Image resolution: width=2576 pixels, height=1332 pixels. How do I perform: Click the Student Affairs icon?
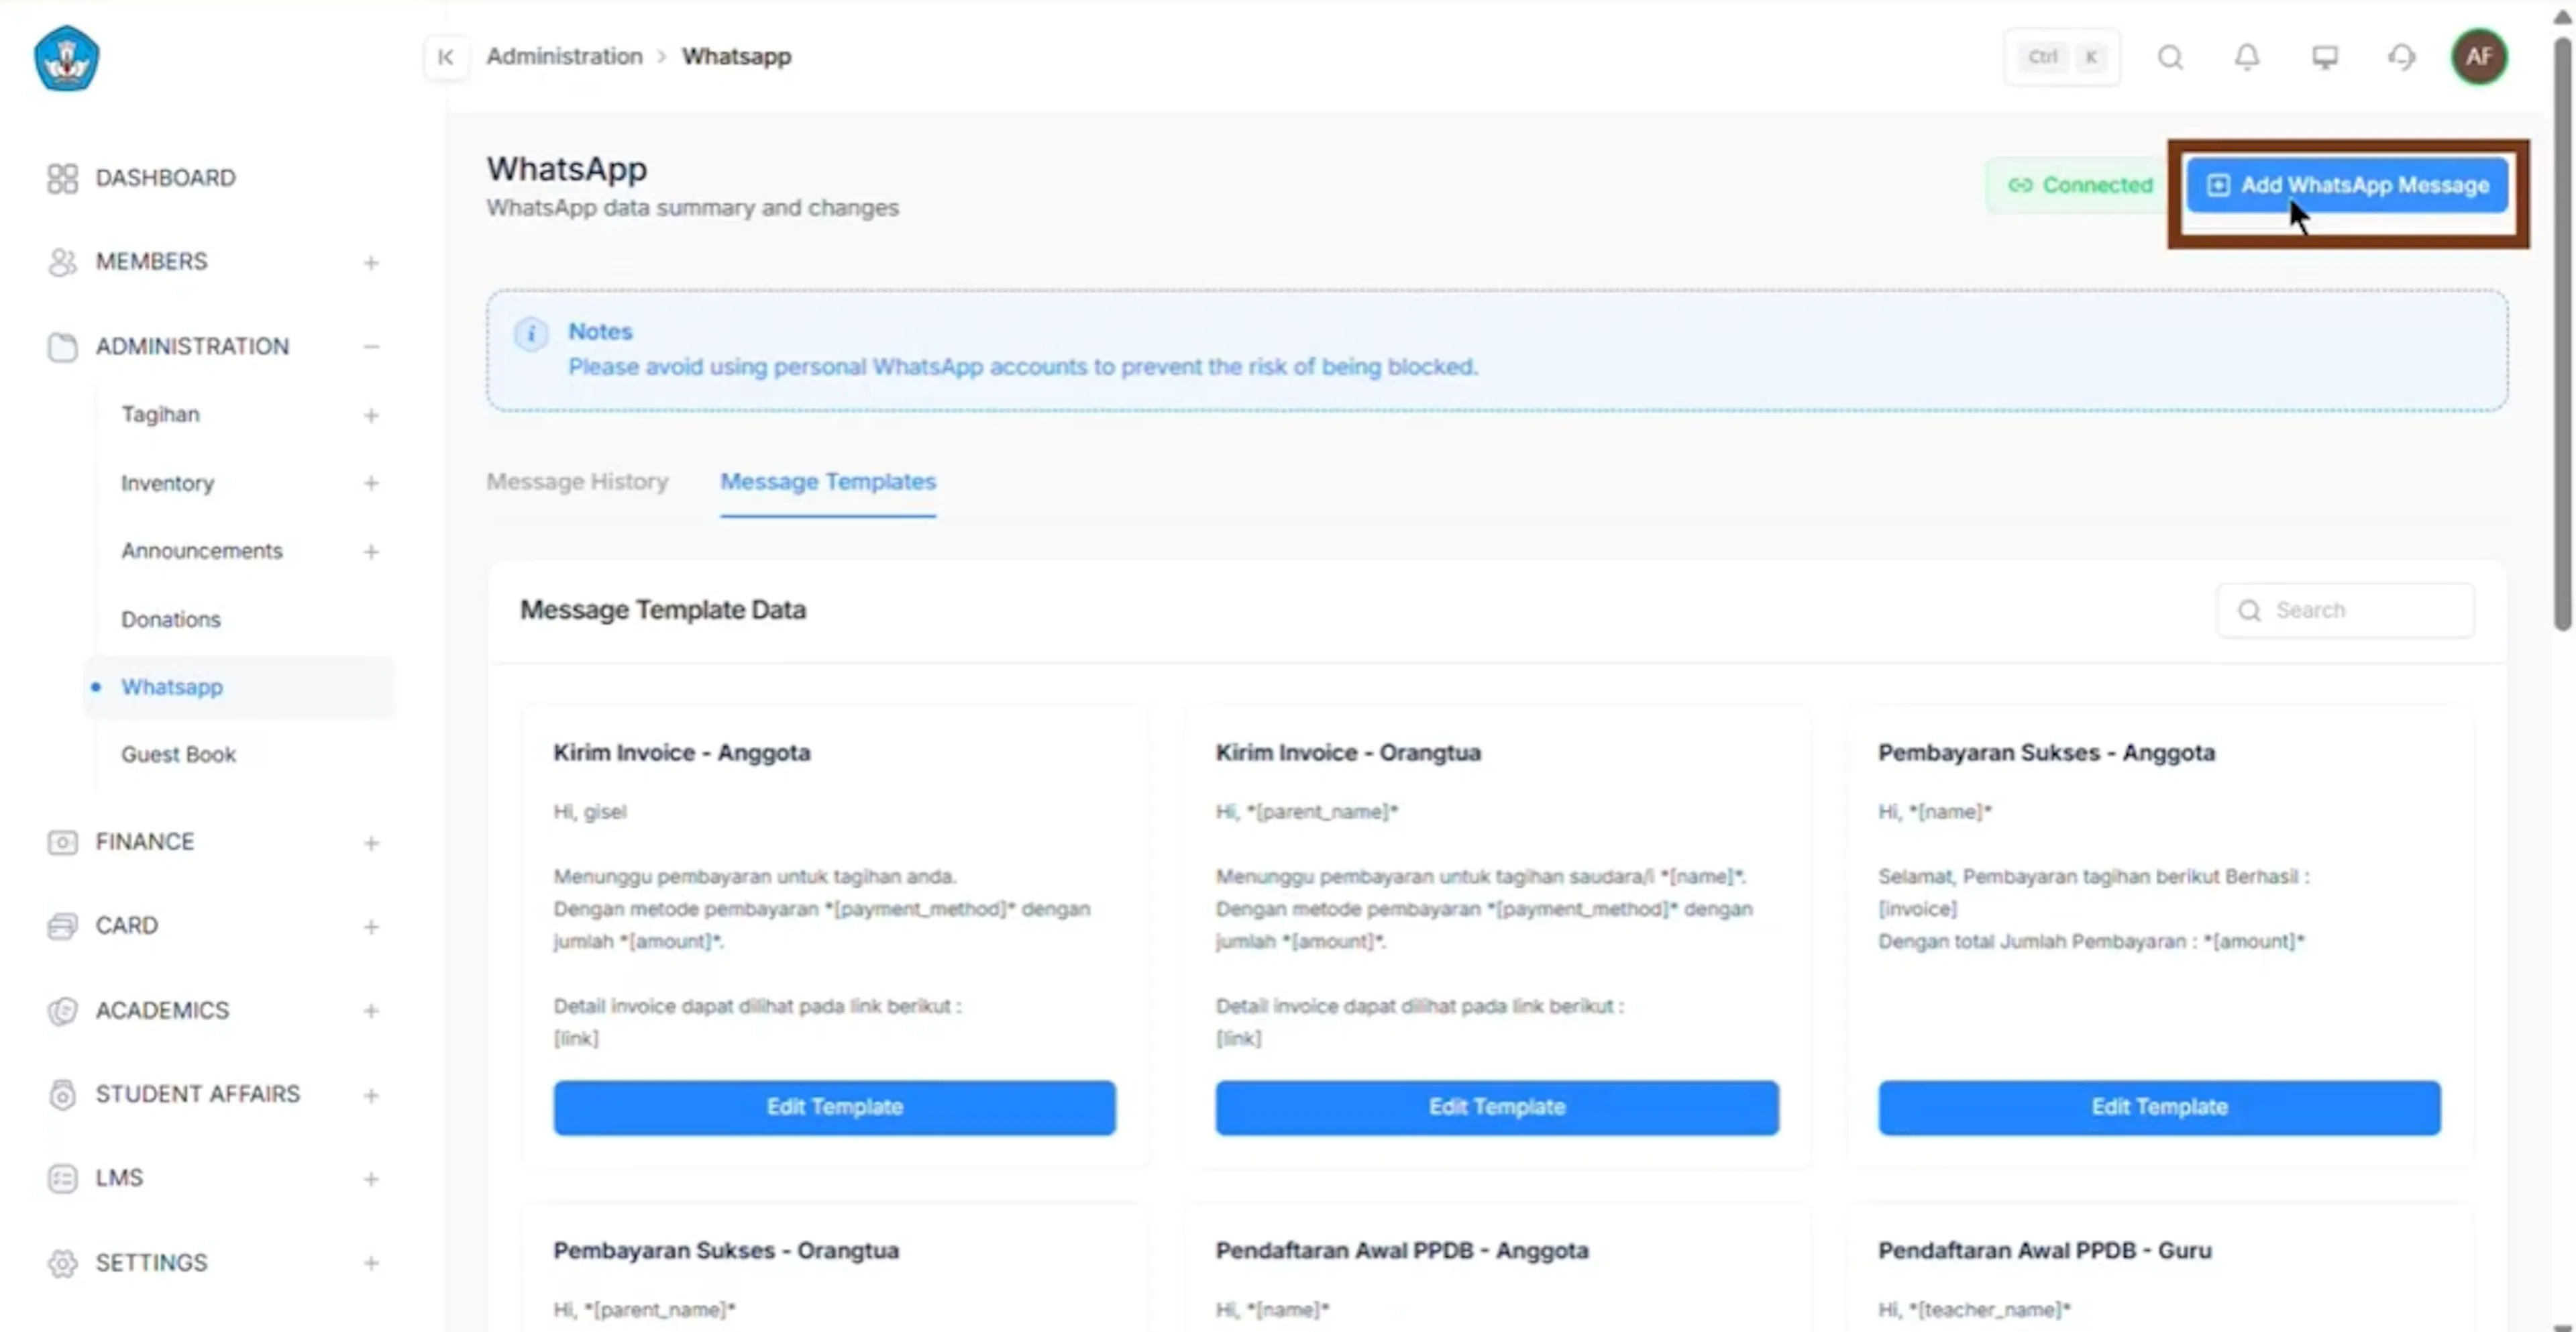tap(62, 1095)
